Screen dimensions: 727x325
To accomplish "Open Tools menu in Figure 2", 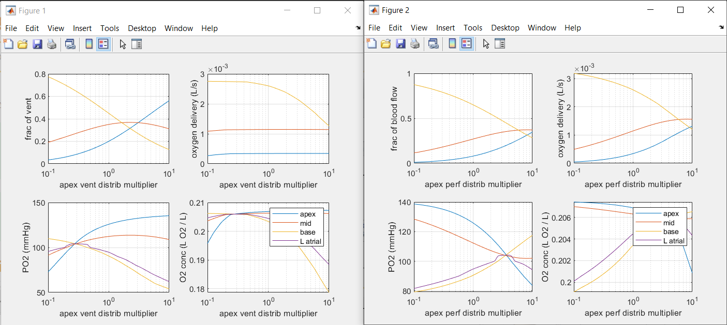I will 473,28.
